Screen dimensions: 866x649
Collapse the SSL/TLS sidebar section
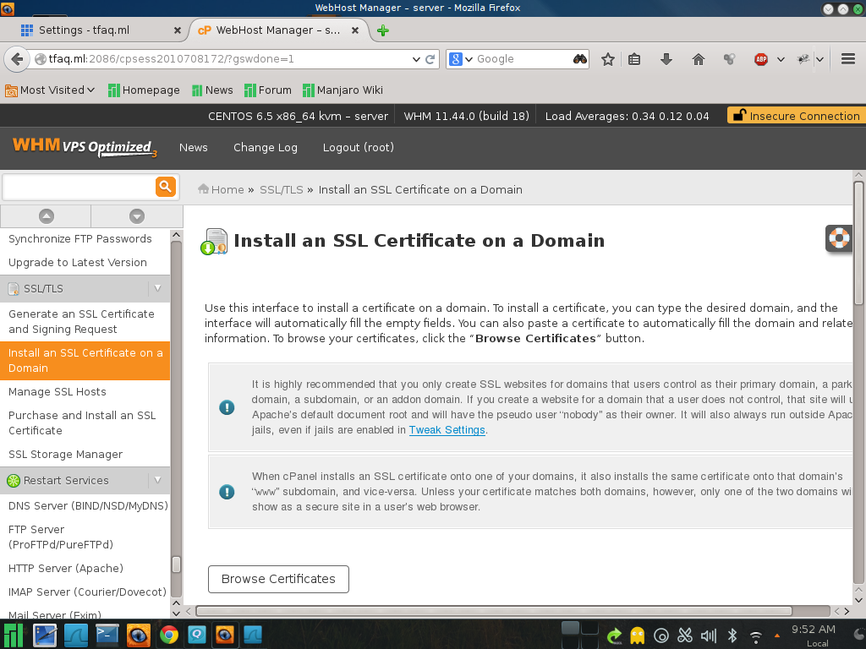coord(156,288)
